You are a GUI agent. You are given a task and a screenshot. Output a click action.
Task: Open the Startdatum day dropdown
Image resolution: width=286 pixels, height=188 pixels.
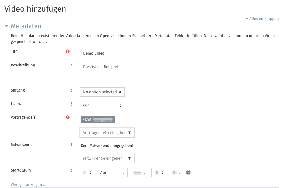87,173
